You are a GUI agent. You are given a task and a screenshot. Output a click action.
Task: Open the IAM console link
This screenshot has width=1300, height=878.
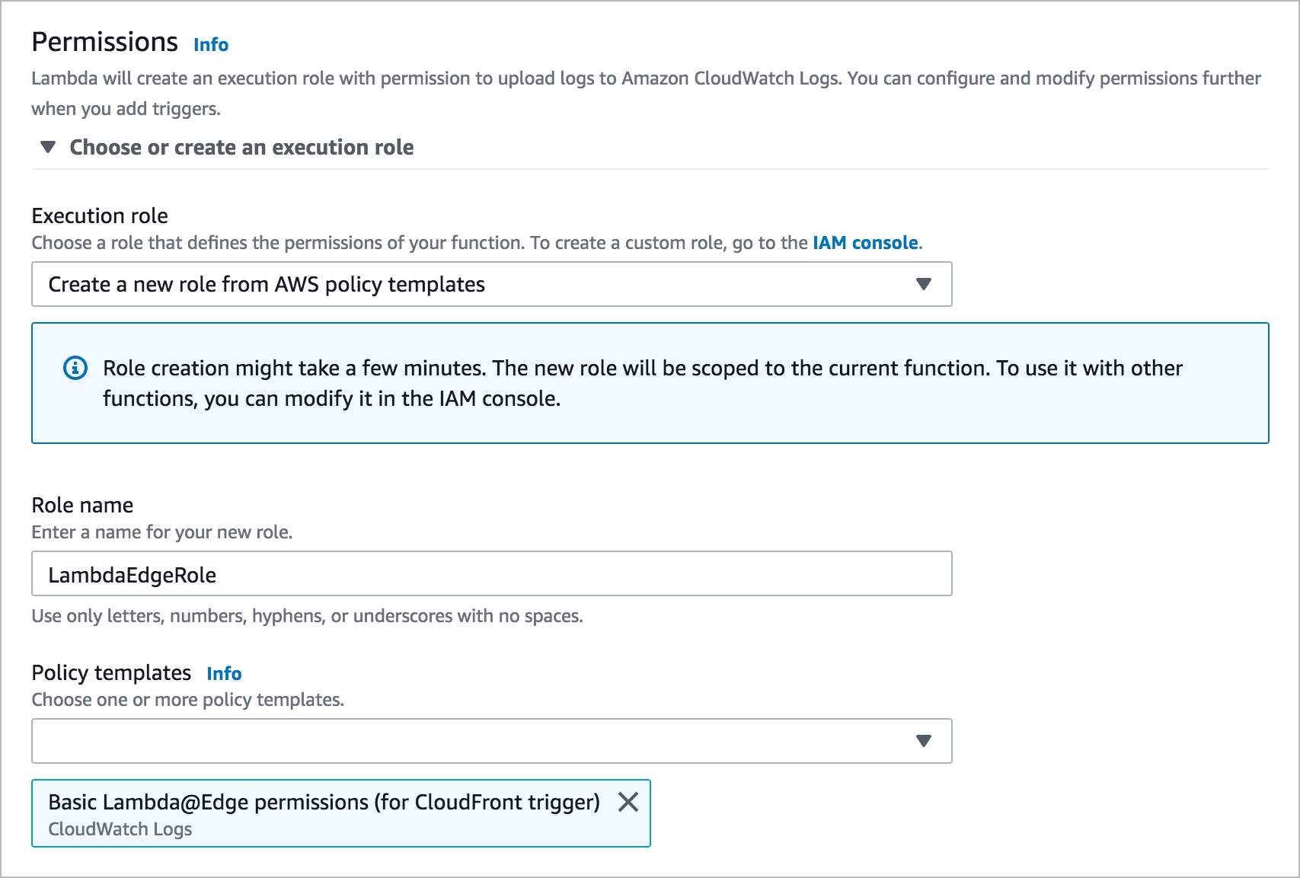coord(865,243)
